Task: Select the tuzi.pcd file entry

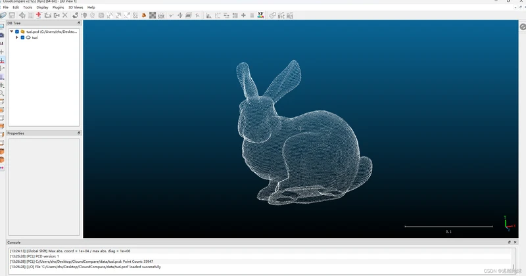Action: 51,32
